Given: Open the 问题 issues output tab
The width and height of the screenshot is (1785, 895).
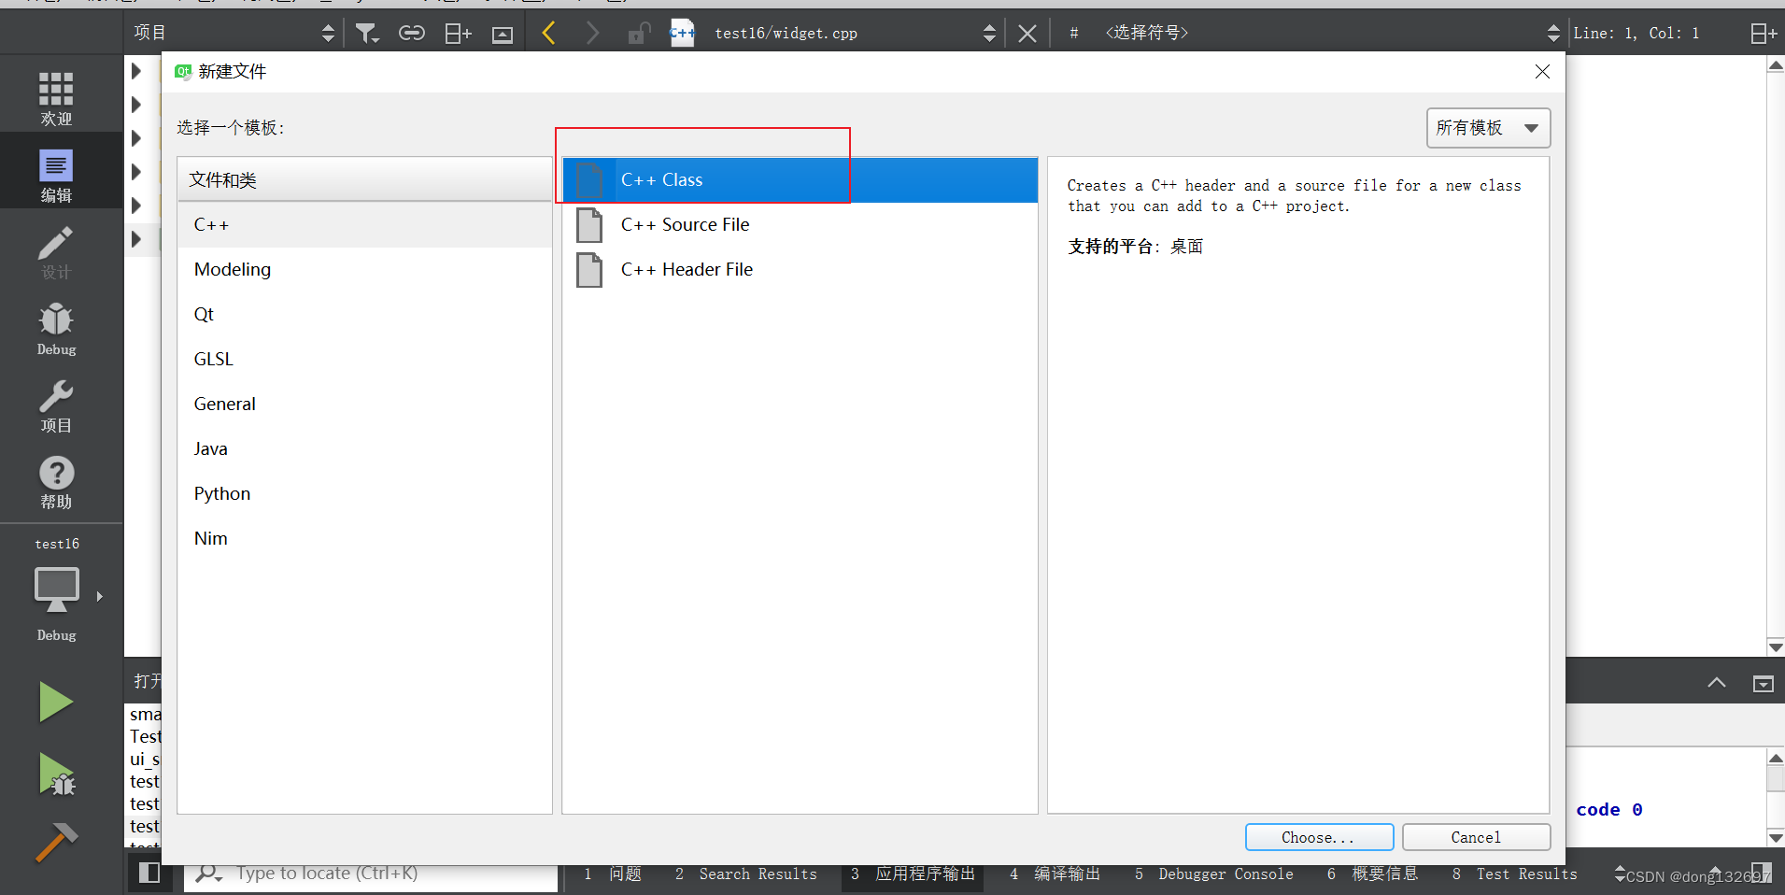Looking at the screenshot, I should (613, 874).
